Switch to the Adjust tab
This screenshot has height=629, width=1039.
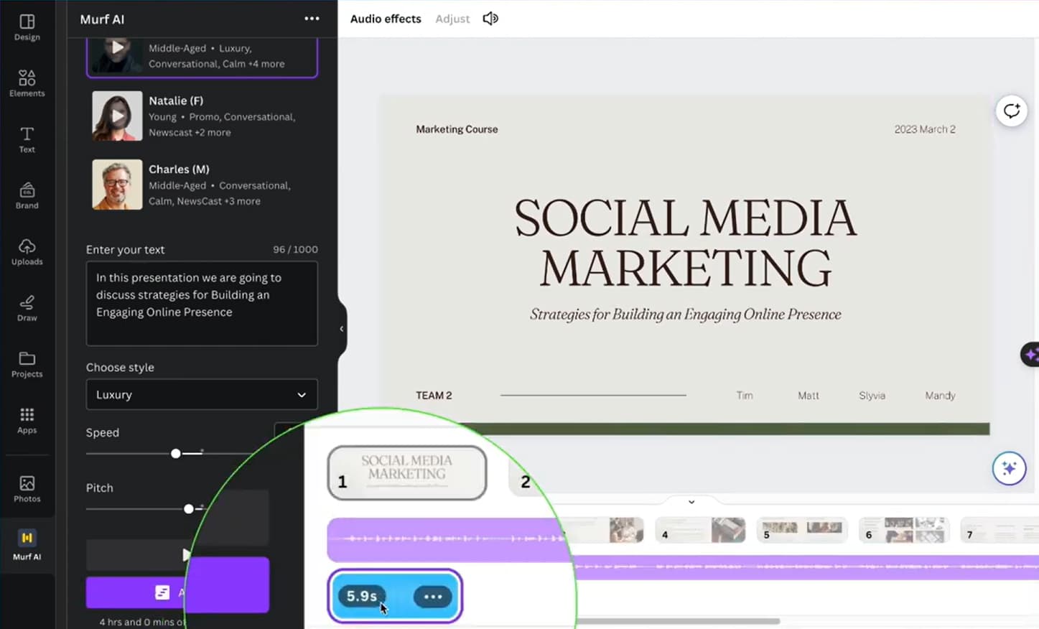[452, 19]
